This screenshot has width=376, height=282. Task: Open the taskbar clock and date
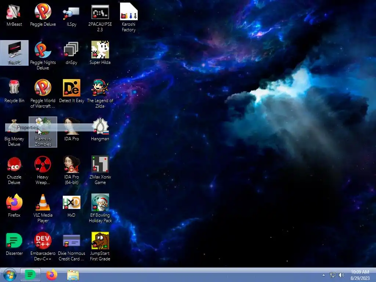pos(360,275)
